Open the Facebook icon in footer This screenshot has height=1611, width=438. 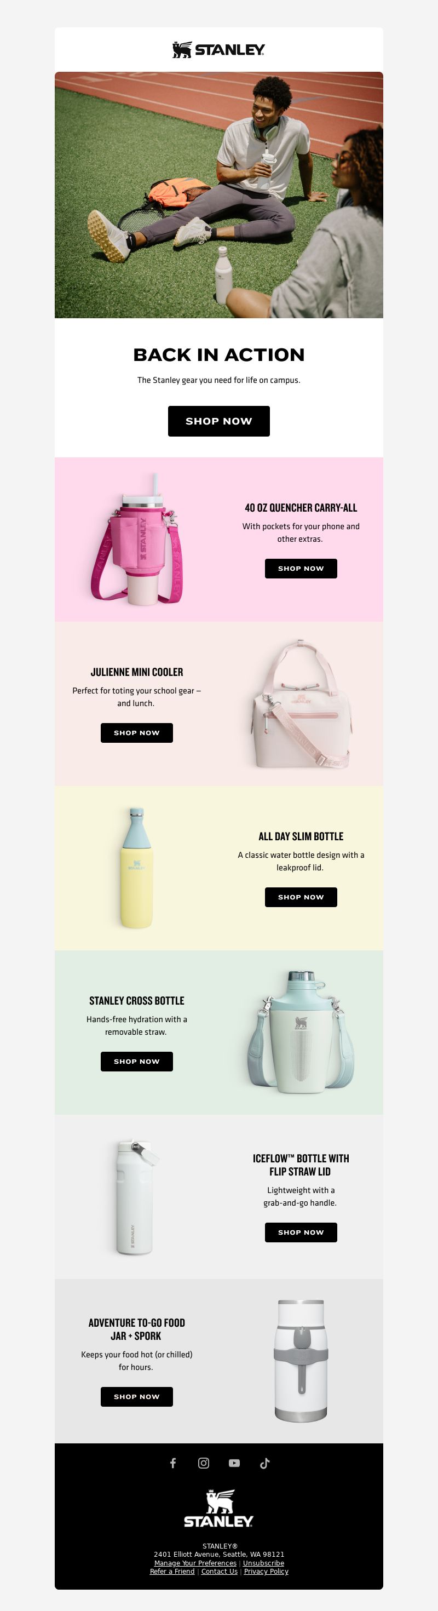tap(173, 1463)
